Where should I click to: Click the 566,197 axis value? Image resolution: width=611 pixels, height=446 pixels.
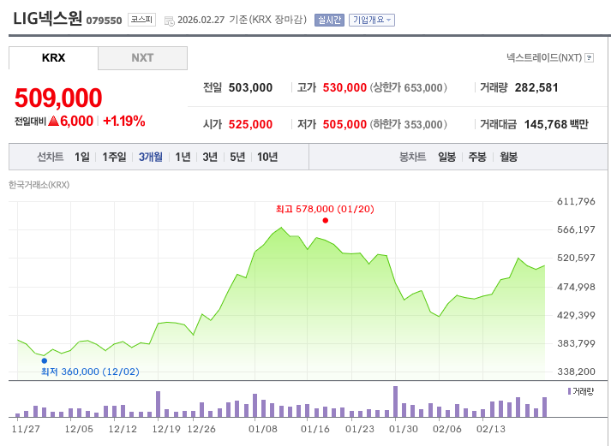point(576,229)
